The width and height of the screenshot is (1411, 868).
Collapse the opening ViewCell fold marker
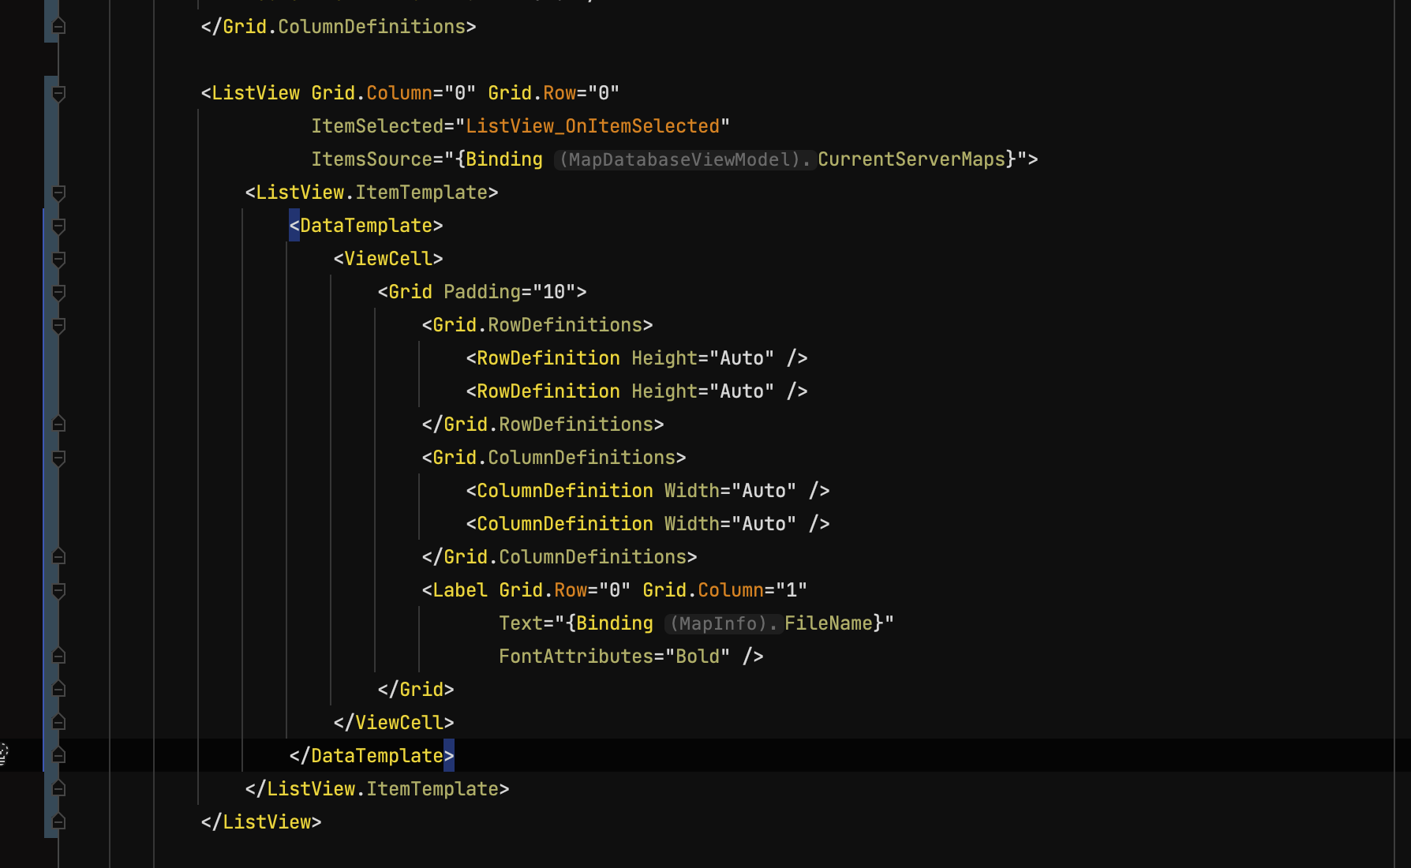(58, 260)
